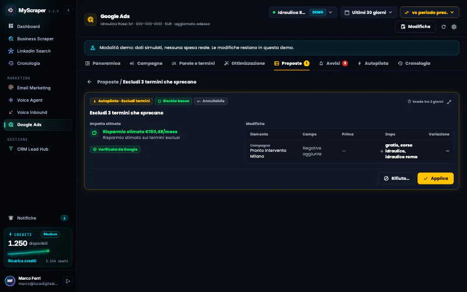The height and width of the screenshot is (292, 467).
Task: Click the Variazione column header
Action: click(x=439, y=134)
